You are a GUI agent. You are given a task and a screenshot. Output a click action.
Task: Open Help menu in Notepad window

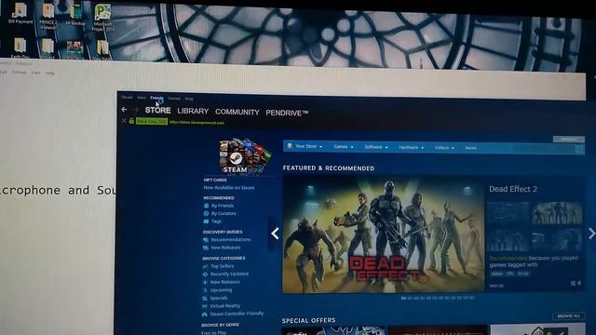(50, 73)
